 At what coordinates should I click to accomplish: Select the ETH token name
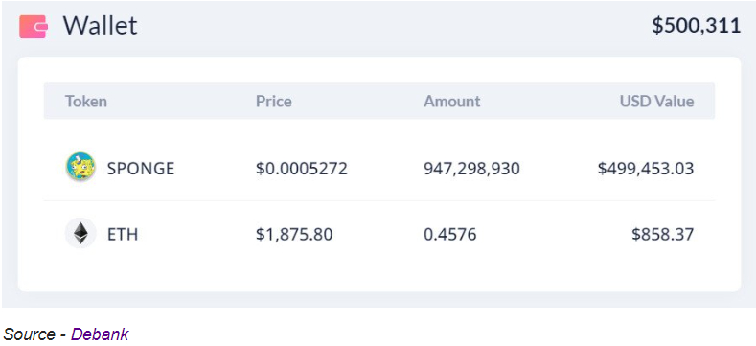pyautogui.click(x=123, y=235)
